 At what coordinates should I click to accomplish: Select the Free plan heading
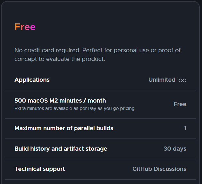25,27
